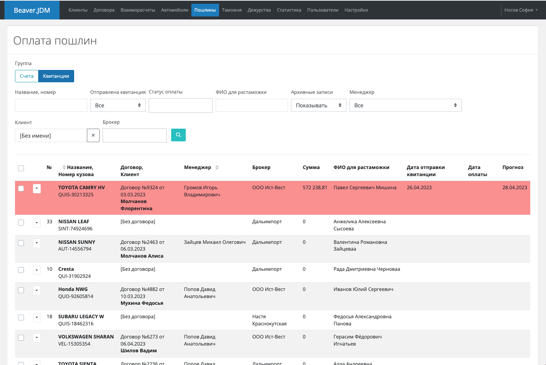Check the NISSAN SUNNY row checkbox

(x=21, y=243)
